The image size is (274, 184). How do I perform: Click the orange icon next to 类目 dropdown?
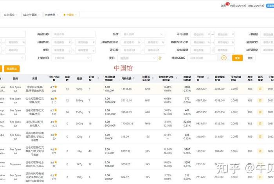[160, 58]
